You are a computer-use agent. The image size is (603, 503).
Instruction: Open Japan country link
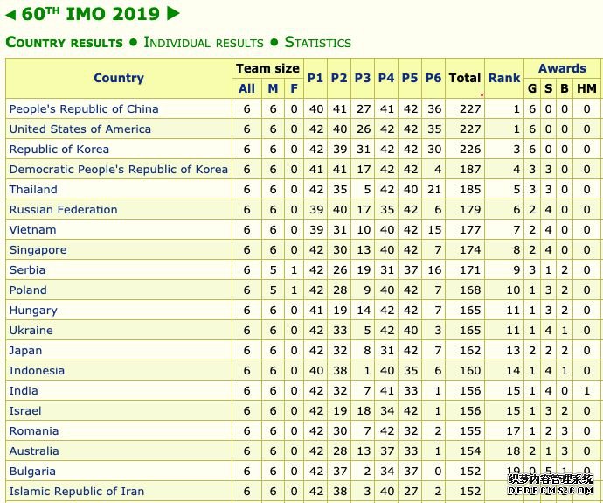[25, 351]
